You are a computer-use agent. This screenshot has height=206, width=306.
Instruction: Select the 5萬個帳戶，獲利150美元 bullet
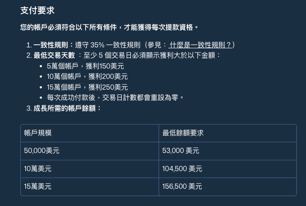point(85,66)
